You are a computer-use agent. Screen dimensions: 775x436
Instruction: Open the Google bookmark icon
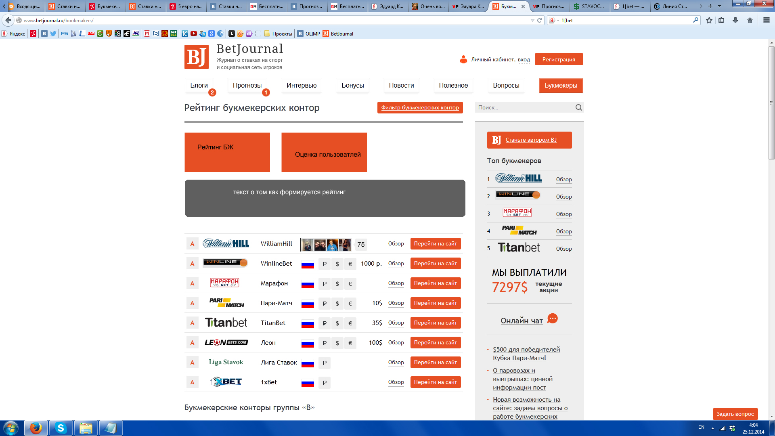pos(212,34)
